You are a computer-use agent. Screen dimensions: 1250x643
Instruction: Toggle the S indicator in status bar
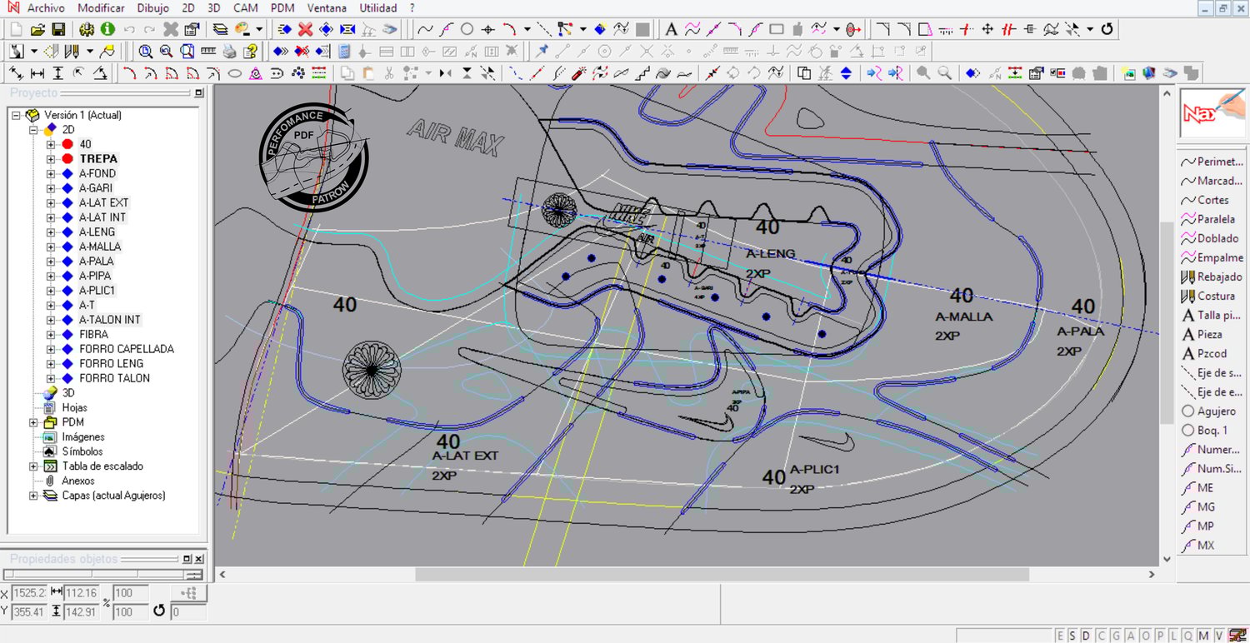1073,636
